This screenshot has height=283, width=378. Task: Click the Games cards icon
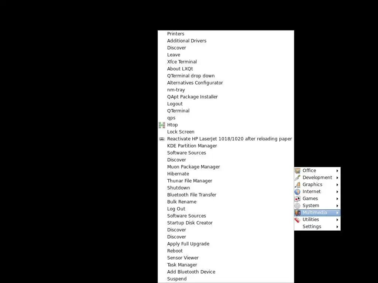(298, 199)
